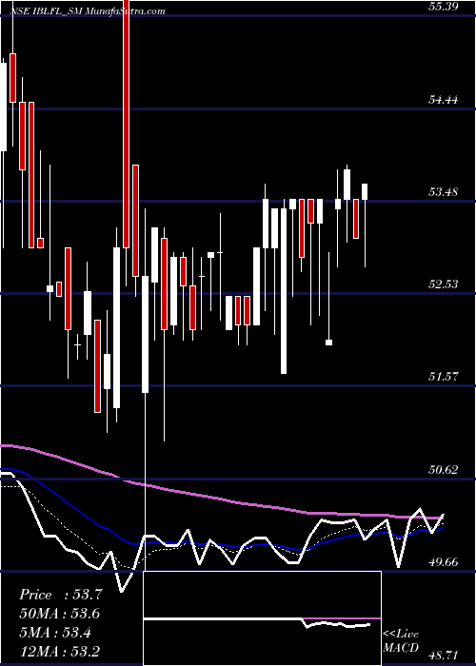476x666 pixels.
Task: Click the 5MA : 53.4 readout
Action: [55, 632]
